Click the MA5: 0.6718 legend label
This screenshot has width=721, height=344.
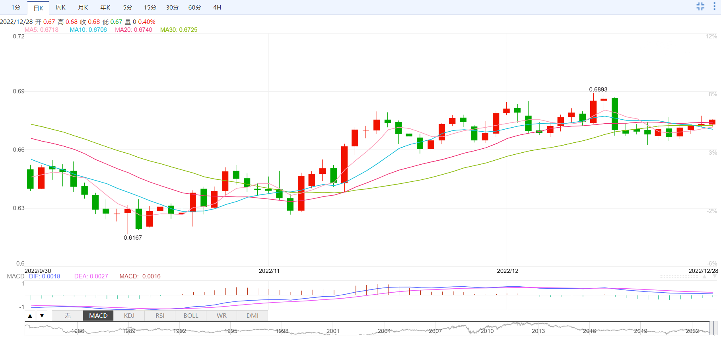click(41, 30)
